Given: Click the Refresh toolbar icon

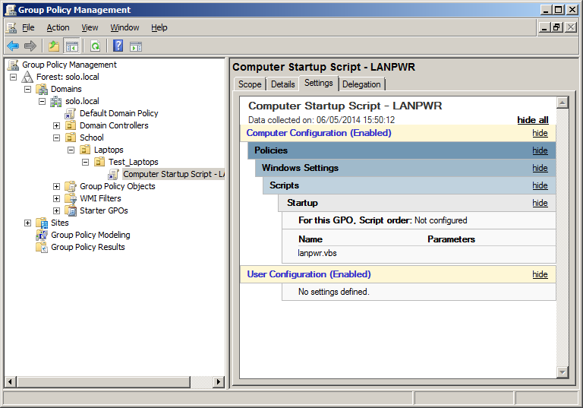Looking at the screenshot, I should pyautogui.click(x=95, y=46).
